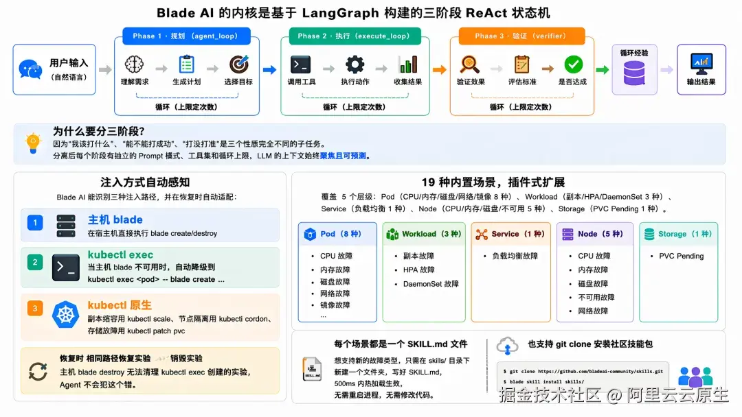Click HPA 故障 in the Workload list

pyautogui.click(x=419, y=270)
